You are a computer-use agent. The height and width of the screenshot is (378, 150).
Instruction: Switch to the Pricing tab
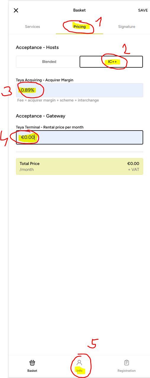tap(80, 27)
